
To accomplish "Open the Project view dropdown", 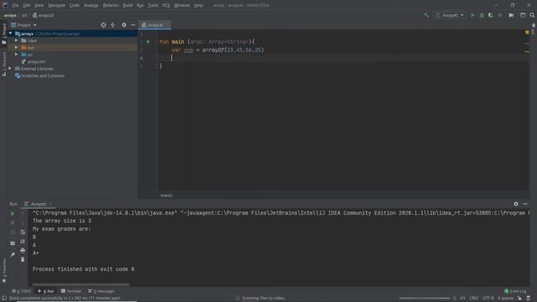I will click(x=23, y=25).
